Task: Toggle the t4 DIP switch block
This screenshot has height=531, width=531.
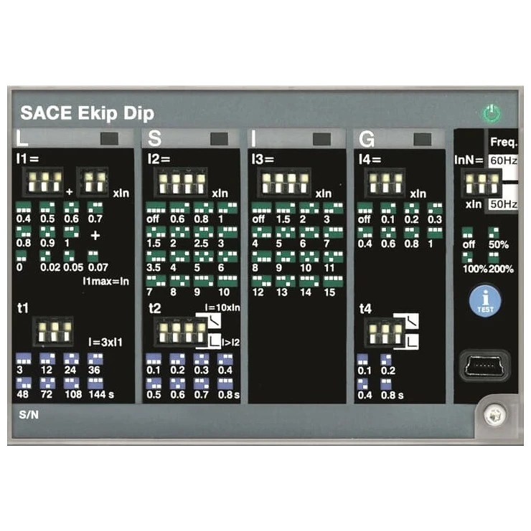Action: 385,333
